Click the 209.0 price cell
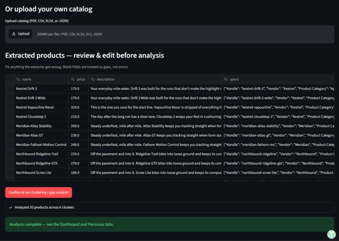339x241 pixels. pos(79,126)
